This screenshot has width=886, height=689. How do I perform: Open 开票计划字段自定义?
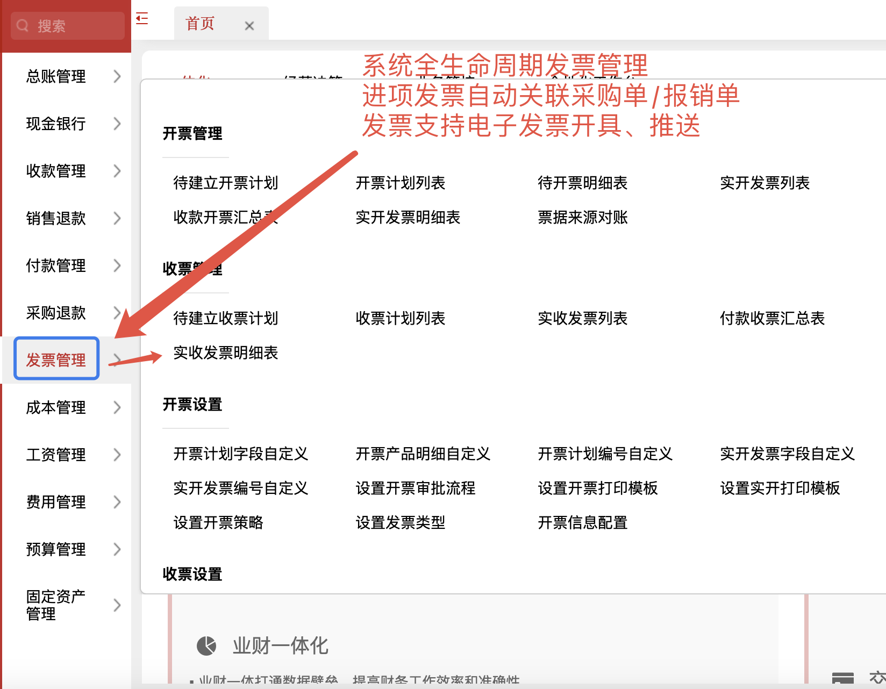(x=241, y=454)
